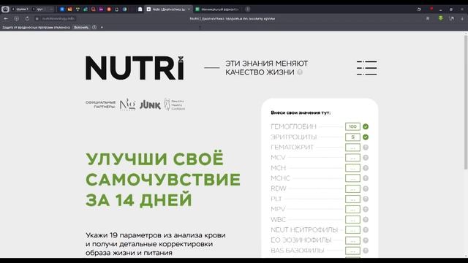Click Включить in the protection bar
The image size is (468, 263).
[x=81, y=27]
